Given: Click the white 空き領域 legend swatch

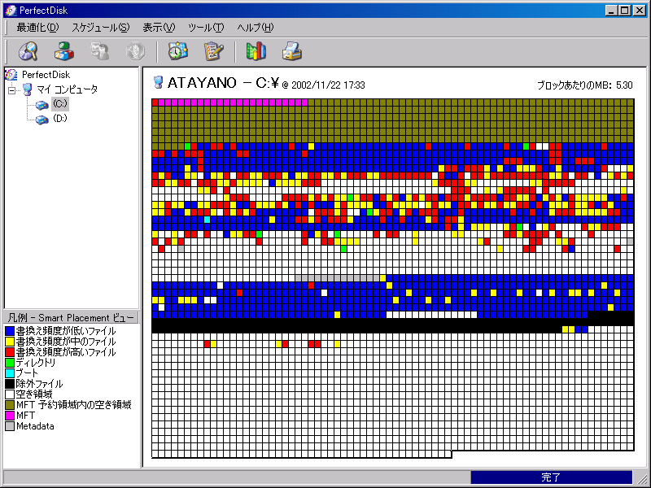Looking at the screenshot, I should 10,394.
